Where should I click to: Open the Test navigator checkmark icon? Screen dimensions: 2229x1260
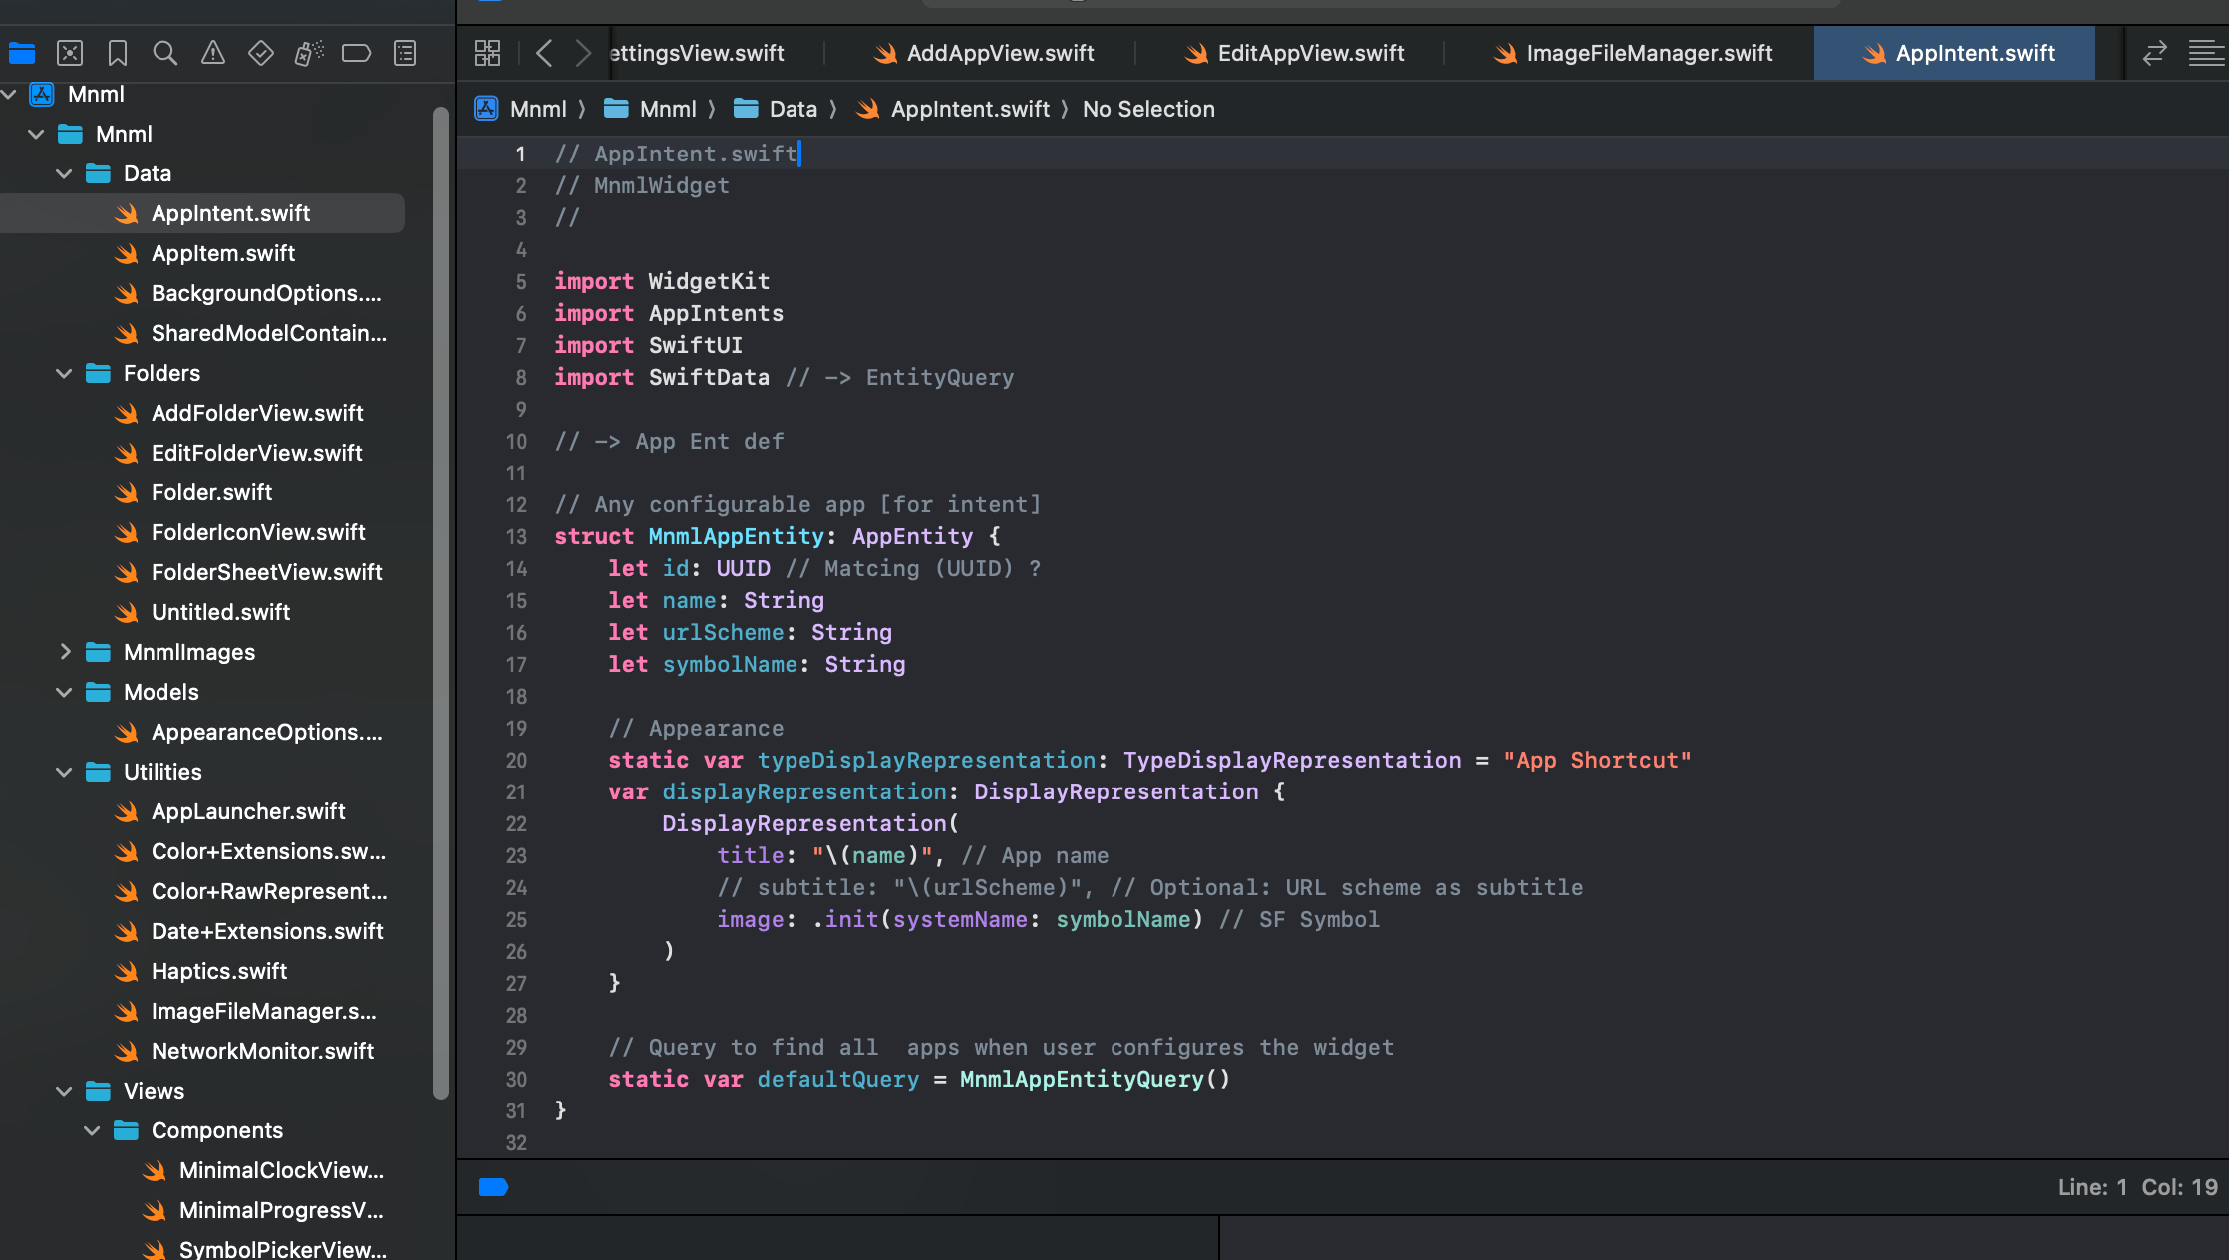tap(260, 53)
